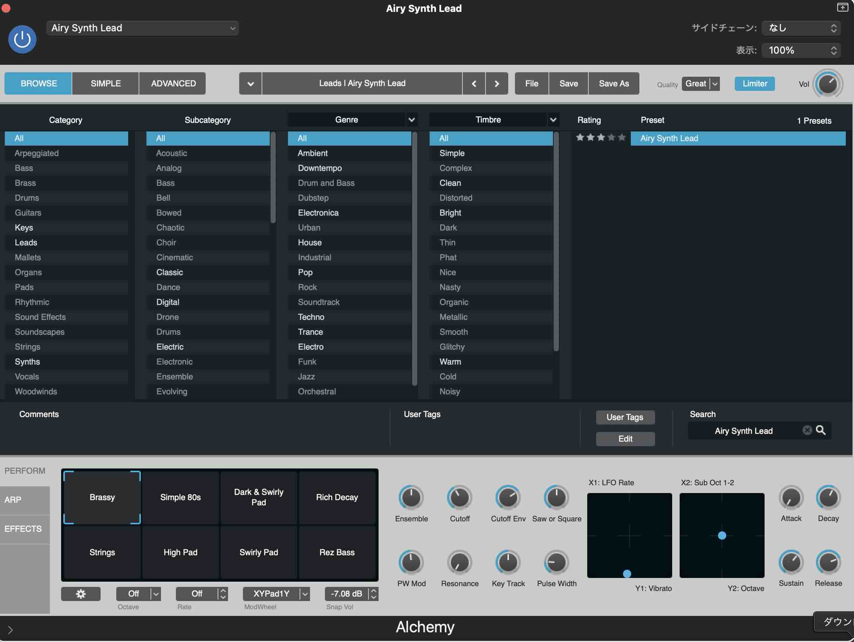Viewport: 854px width, 642px height.
Task: Switch to the ADVANCED tab
Action: [x=173, y=83]
